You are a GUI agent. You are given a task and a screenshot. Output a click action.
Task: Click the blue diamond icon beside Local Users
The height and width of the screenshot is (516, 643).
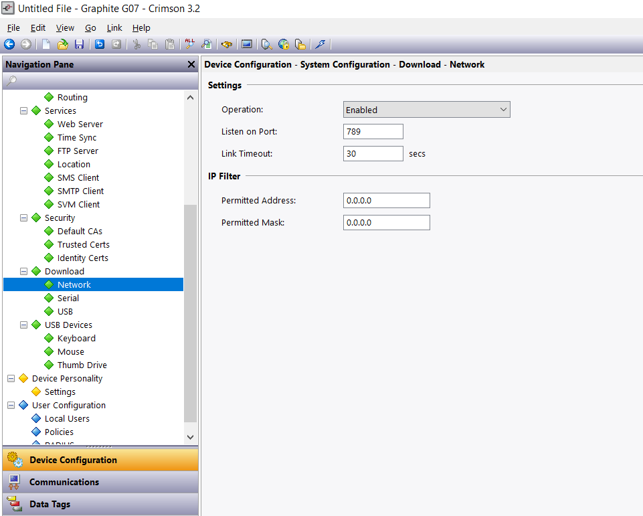36,418
